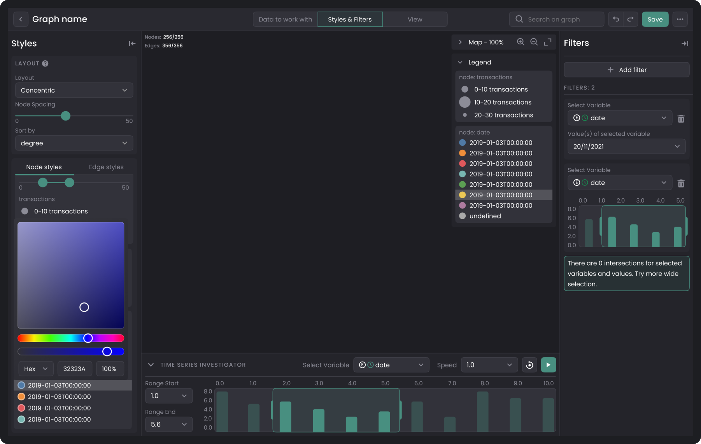This screenshot has width=701, height=444.
Task: Open the Concentric layout dropdown
Action: [74, 90]
